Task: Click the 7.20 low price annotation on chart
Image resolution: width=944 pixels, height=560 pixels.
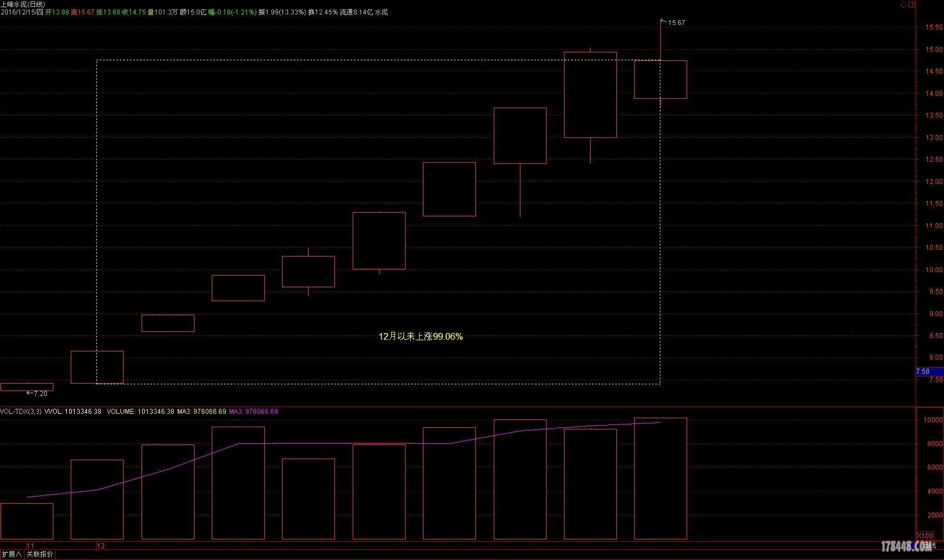Action: [41, 394]
